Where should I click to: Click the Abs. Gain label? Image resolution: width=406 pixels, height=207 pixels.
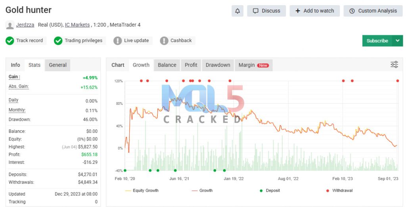19,87
